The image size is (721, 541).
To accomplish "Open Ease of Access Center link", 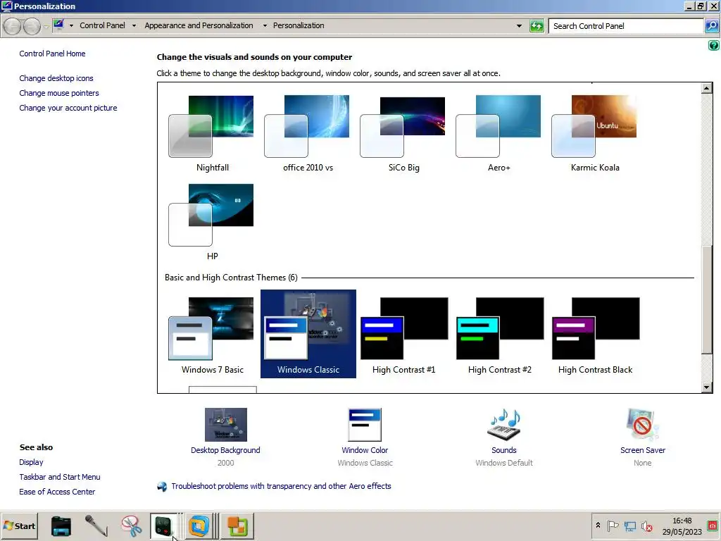I will click(x=57, y=492).
